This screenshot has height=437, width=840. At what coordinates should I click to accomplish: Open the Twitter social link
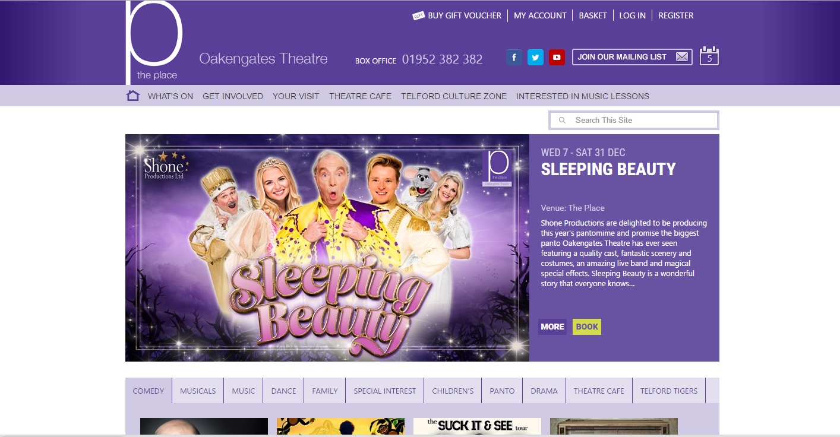535,58
